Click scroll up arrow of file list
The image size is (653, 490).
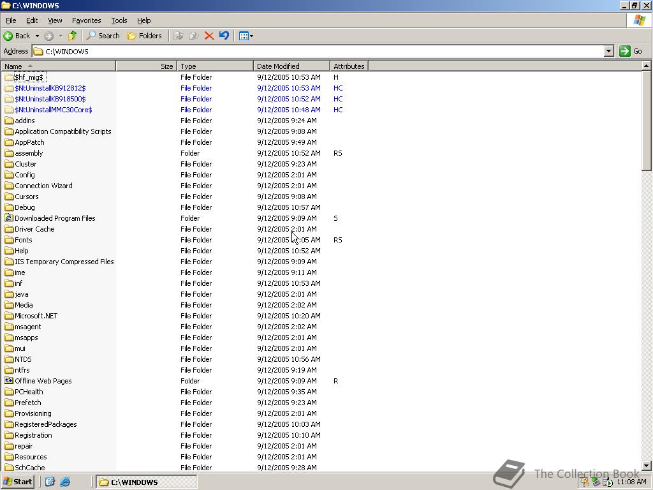click(x=646, y=66)
